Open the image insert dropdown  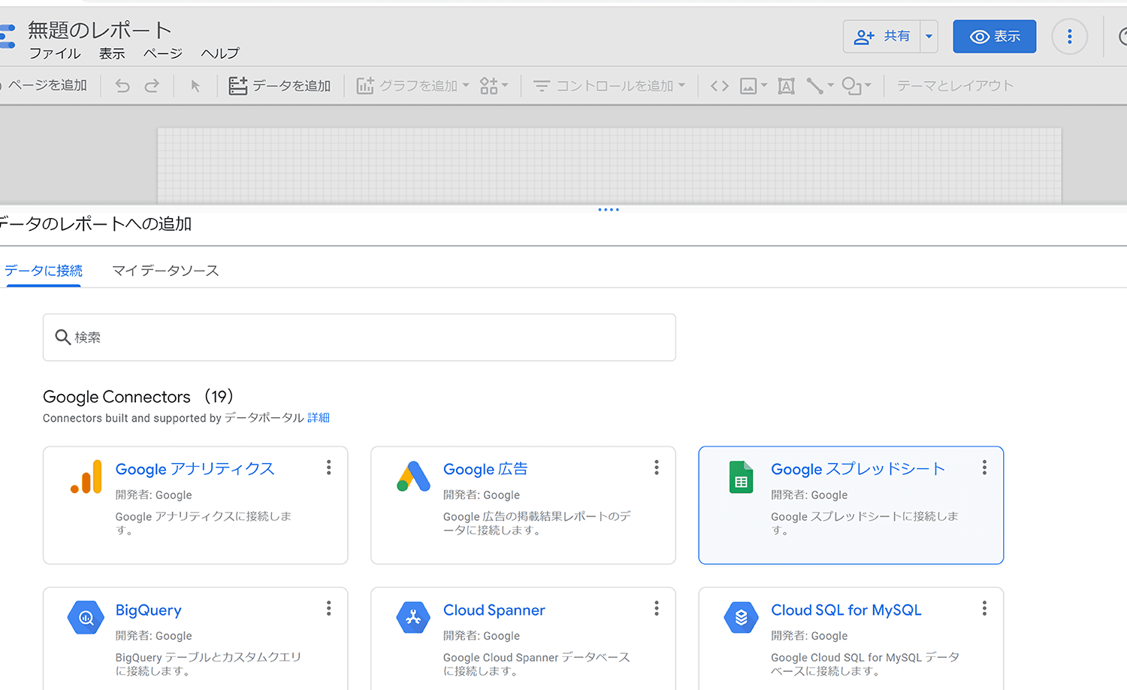pos(753,86)
